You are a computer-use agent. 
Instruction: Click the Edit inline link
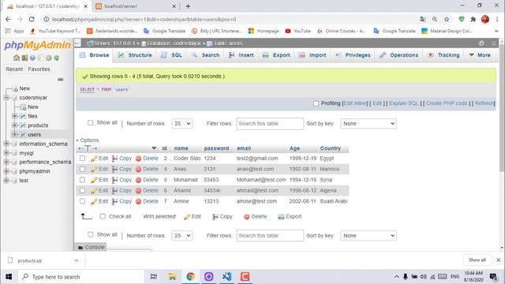tap(355, 103)
